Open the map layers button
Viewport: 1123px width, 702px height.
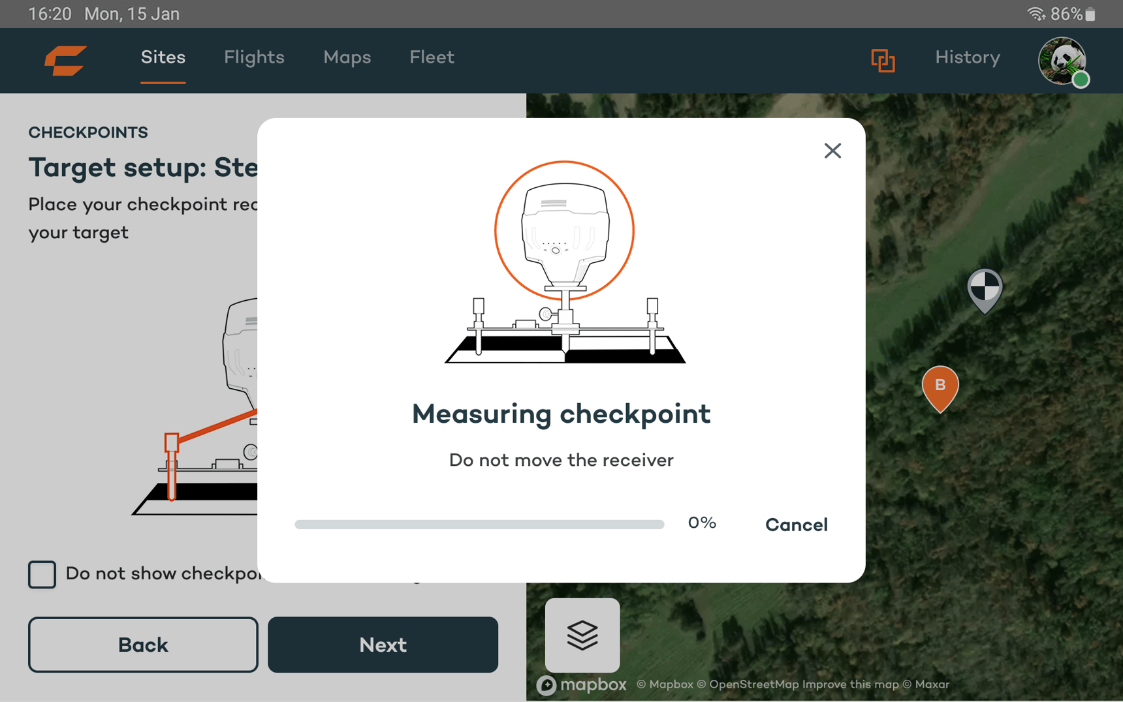582,635
